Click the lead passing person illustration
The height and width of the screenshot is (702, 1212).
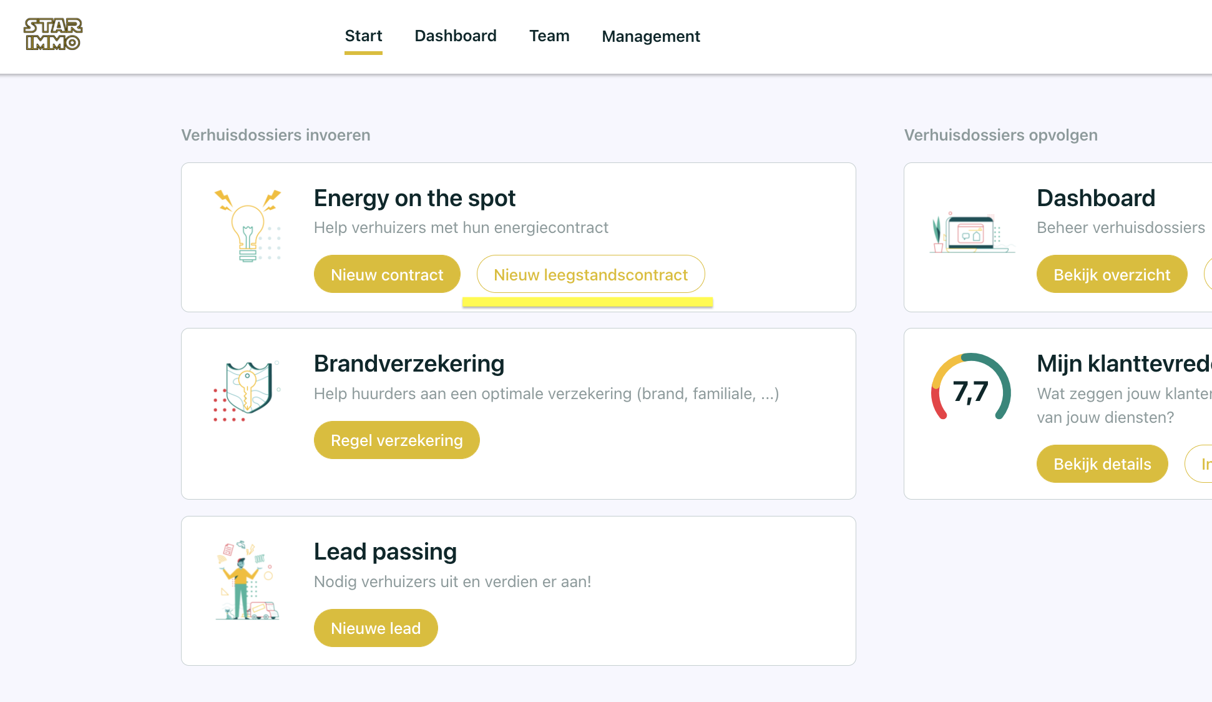tap(247, 580)
